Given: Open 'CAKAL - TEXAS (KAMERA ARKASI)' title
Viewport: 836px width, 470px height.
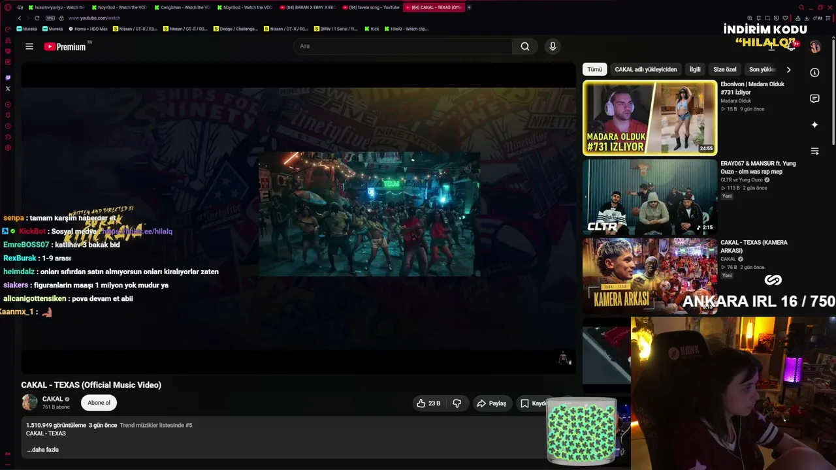Looking at the screenshot, I should tap(754, 247).
